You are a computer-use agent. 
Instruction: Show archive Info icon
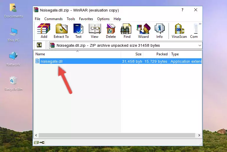[159, 31]
